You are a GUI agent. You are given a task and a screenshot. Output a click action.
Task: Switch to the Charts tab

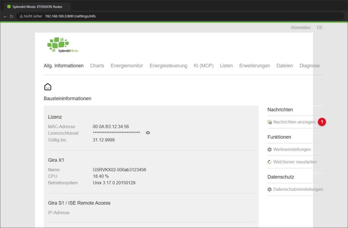[97, 66]
